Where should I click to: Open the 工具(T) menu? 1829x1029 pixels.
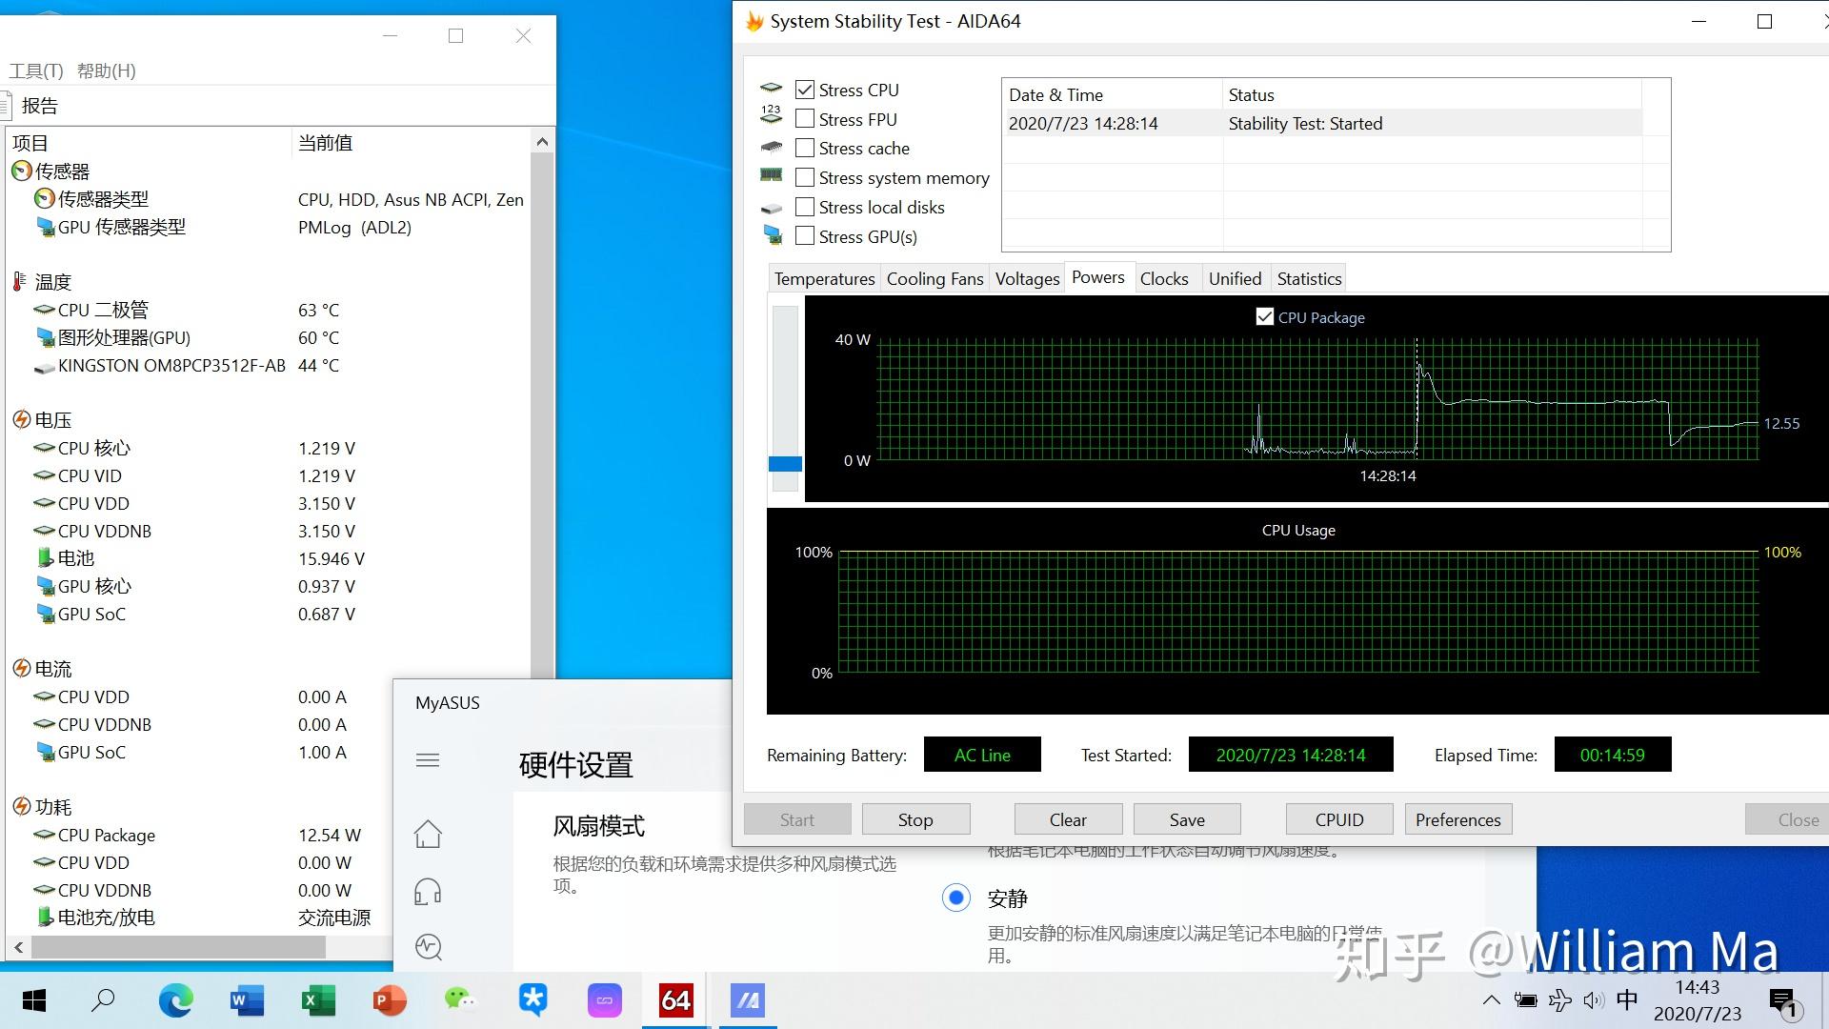pyautogui.click(x=36, y=71)
